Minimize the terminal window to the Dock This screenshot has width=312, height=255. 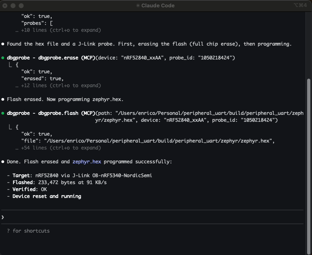click(x=13, y=6)
